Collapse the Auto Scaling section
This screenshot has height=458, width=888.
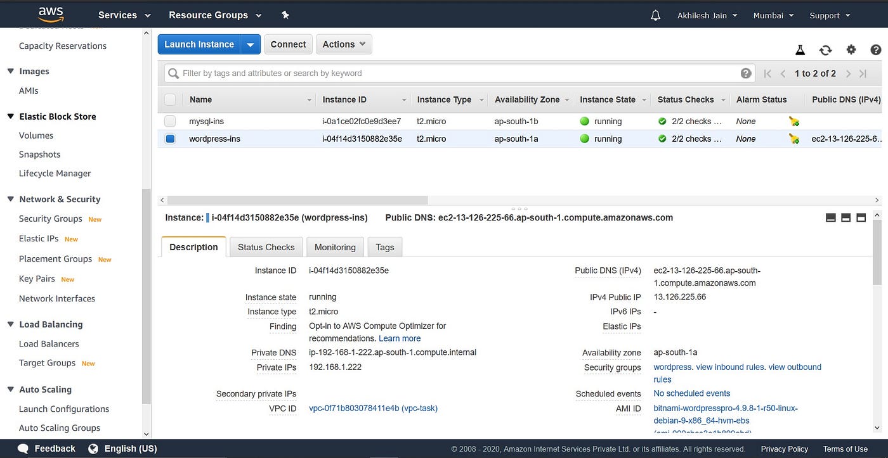click(11, 390)
